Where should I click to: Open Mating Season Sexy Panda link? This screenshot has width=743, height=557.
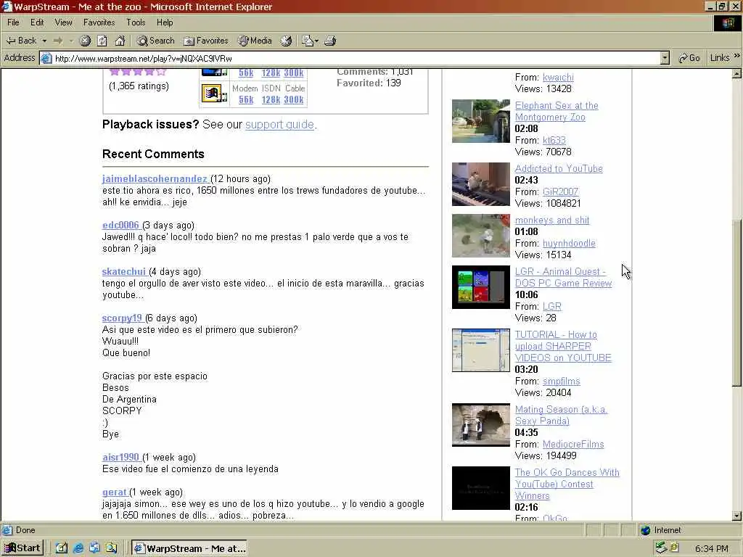coord(561,416)
